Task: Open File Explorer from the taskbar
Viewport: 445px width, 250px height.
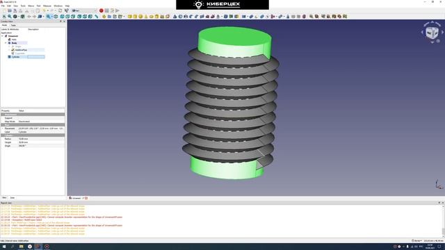Action: click(x=22, y=247)
